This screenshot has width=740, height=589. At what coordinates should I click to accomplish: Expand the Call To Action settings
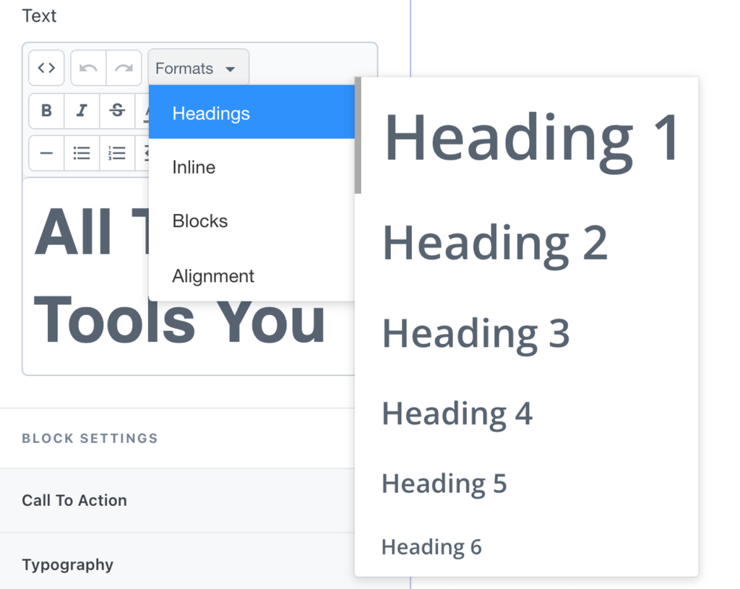[74, 500]
